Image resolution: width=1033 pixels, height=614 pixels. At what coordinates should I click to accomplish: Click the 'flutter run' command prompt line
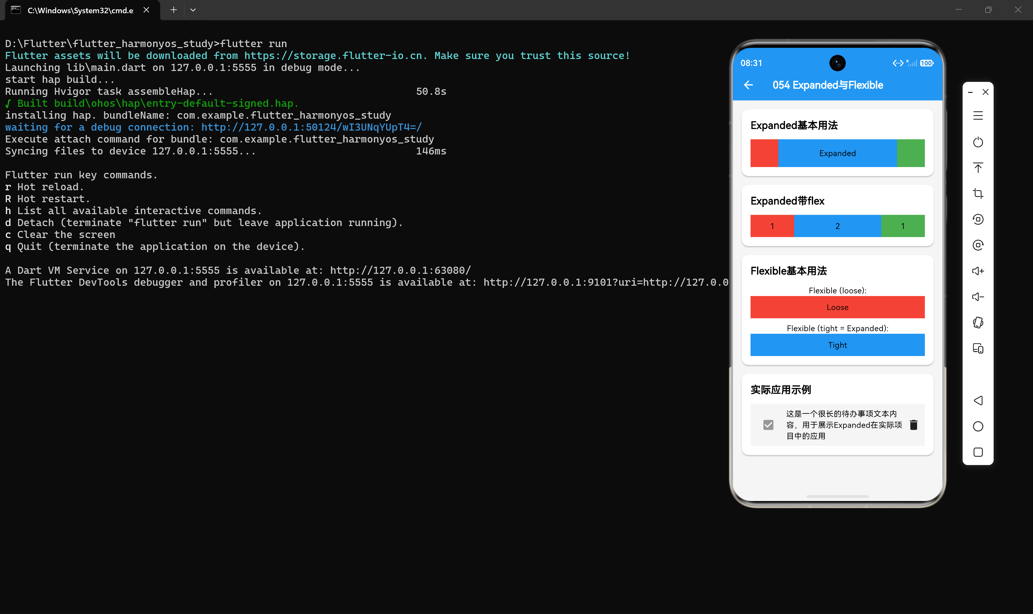click(146, 44)
